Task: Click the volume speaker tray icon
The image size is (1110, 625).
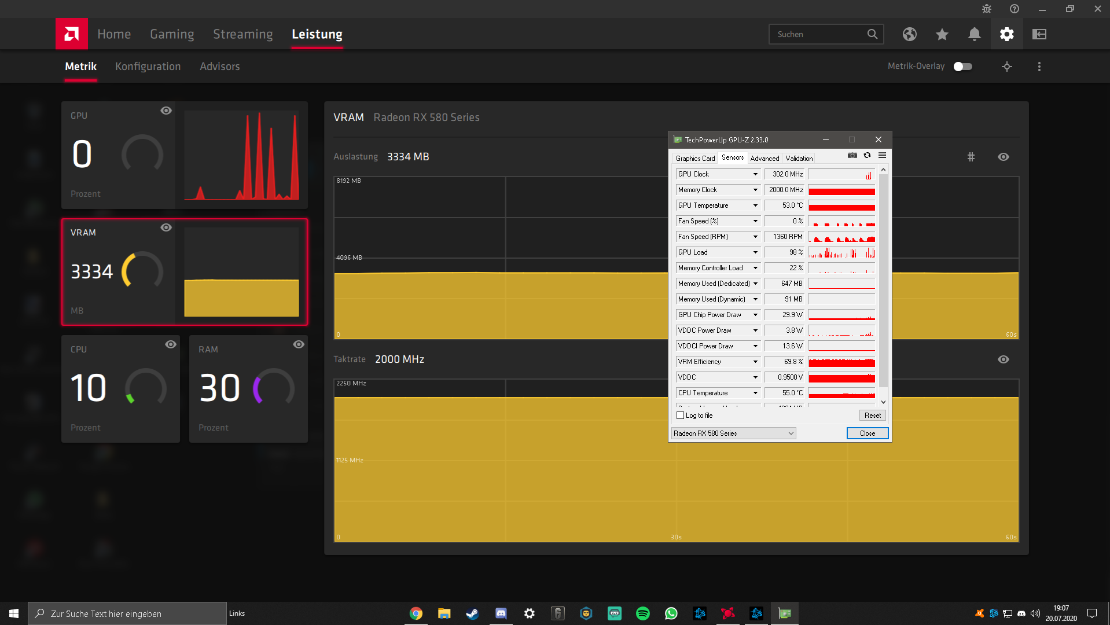Action: click(1035, 613)
